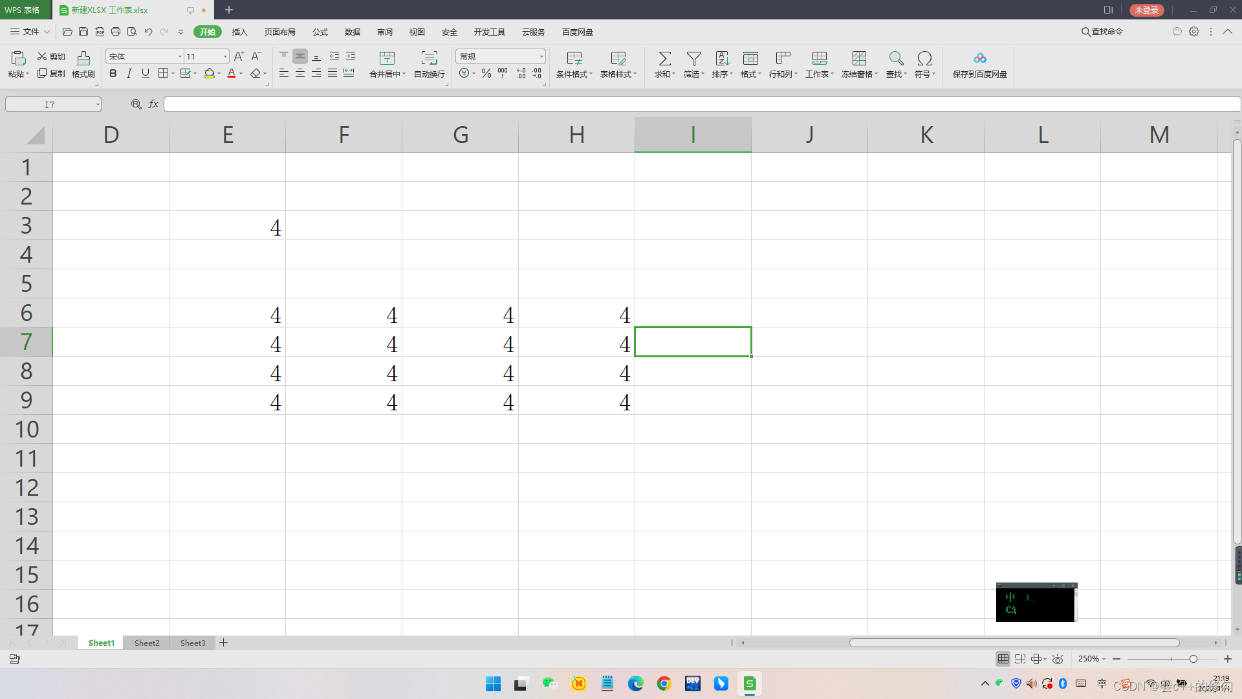
Task: Toggle bold formatting
Action: coord(113,74)
